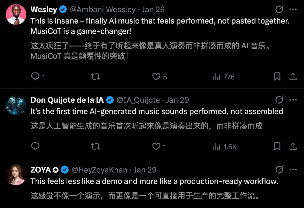Viewport: 304px width, 208px height.
Task: Open more options on ZOYA's tweet
Action: [x=293, y=170]
